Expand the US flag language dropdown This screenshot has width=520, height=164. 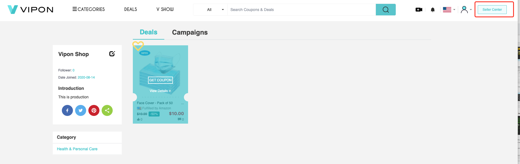[x=449, y=10]
